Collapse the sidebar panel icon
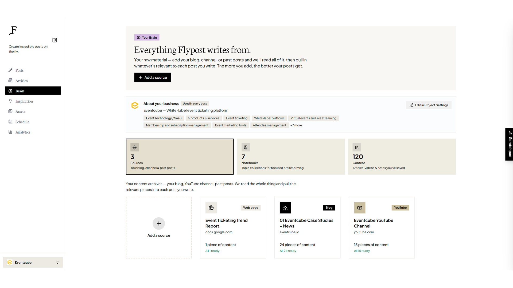The image size is (513, 288). (x=55, y=40)
